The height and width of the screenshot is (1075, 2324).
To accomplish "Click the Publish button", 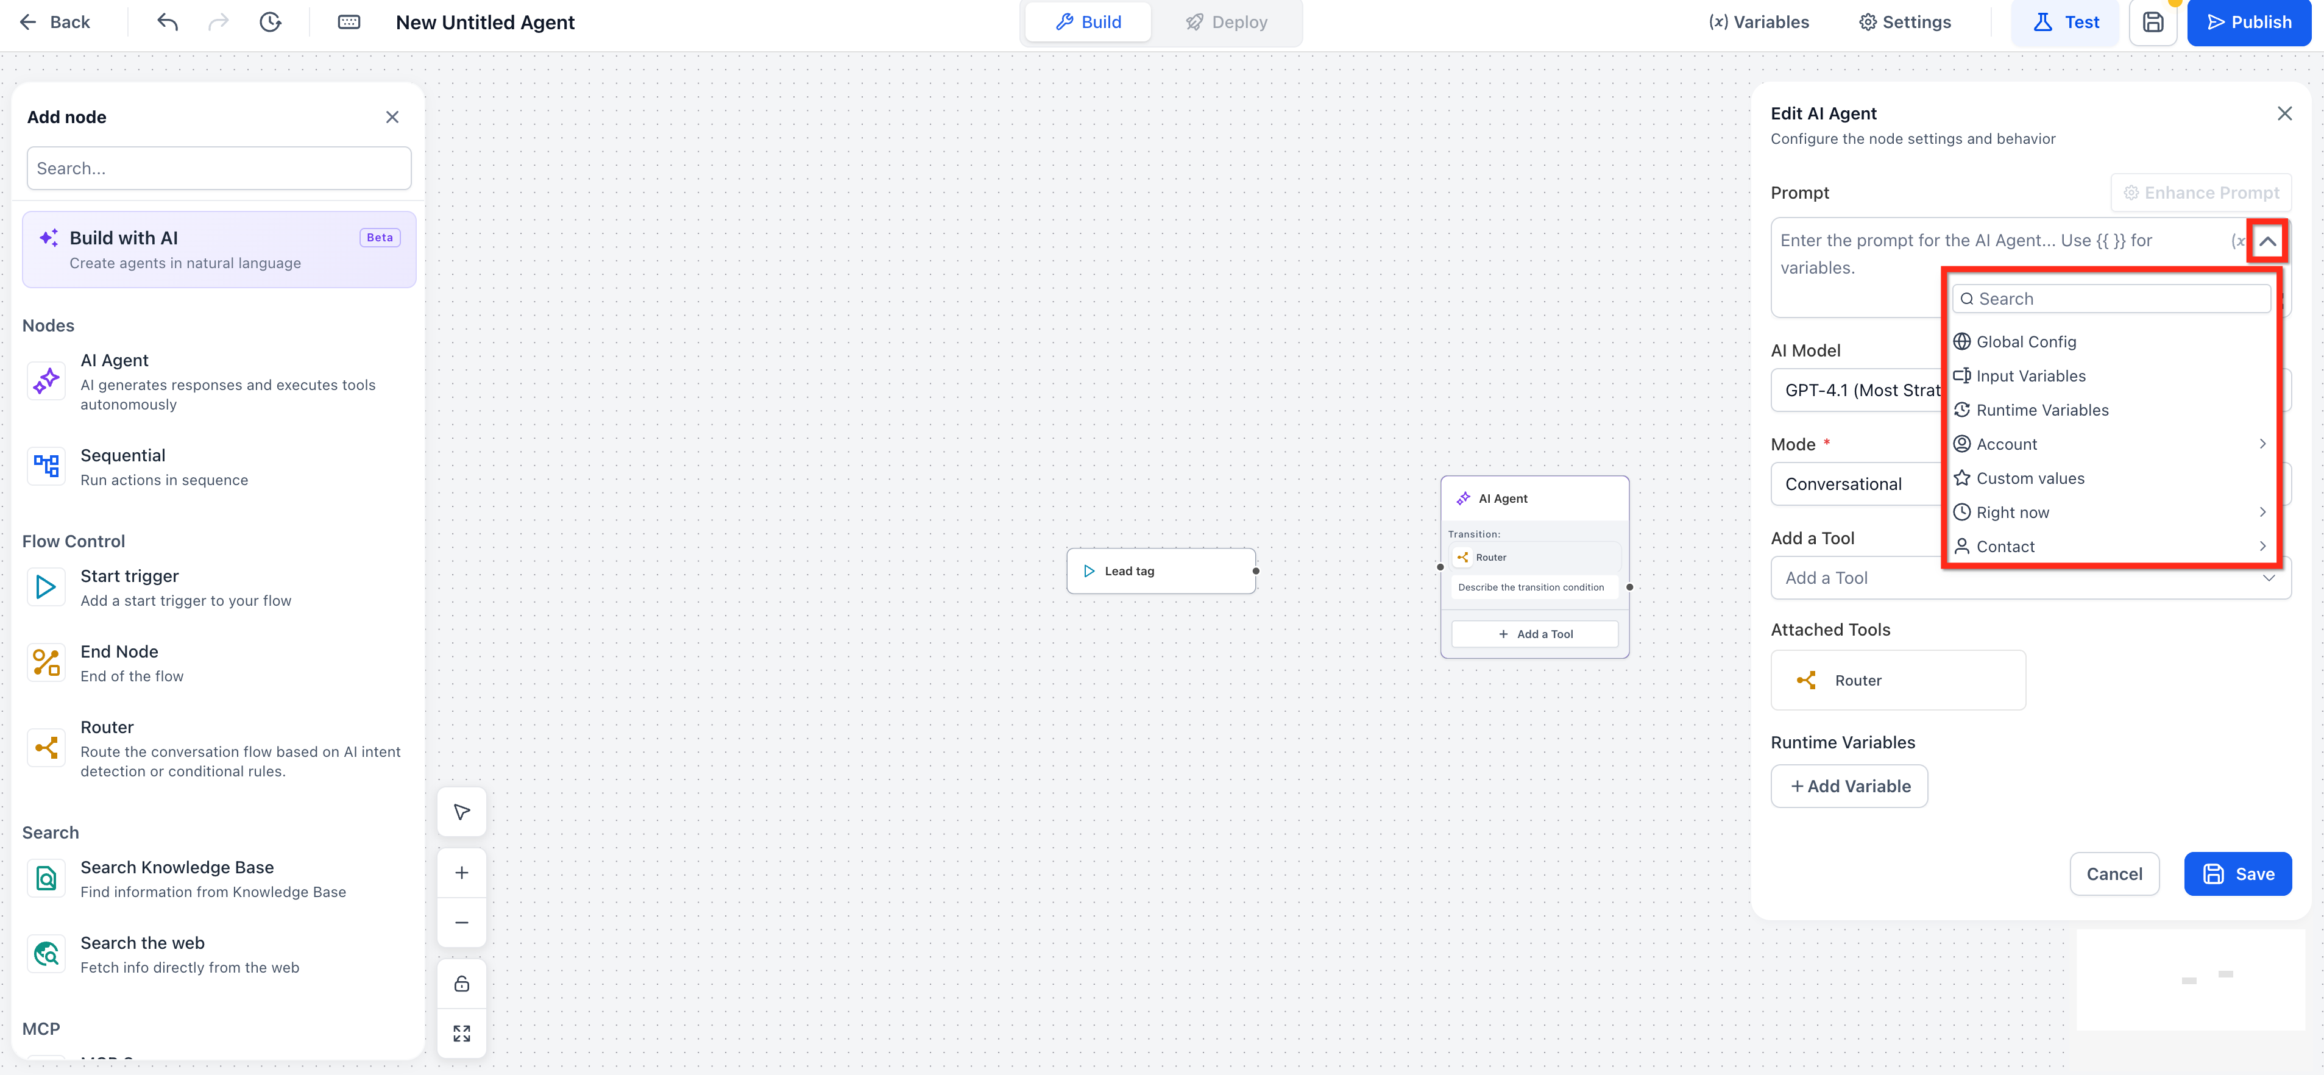I will (x=2249, y=22).
